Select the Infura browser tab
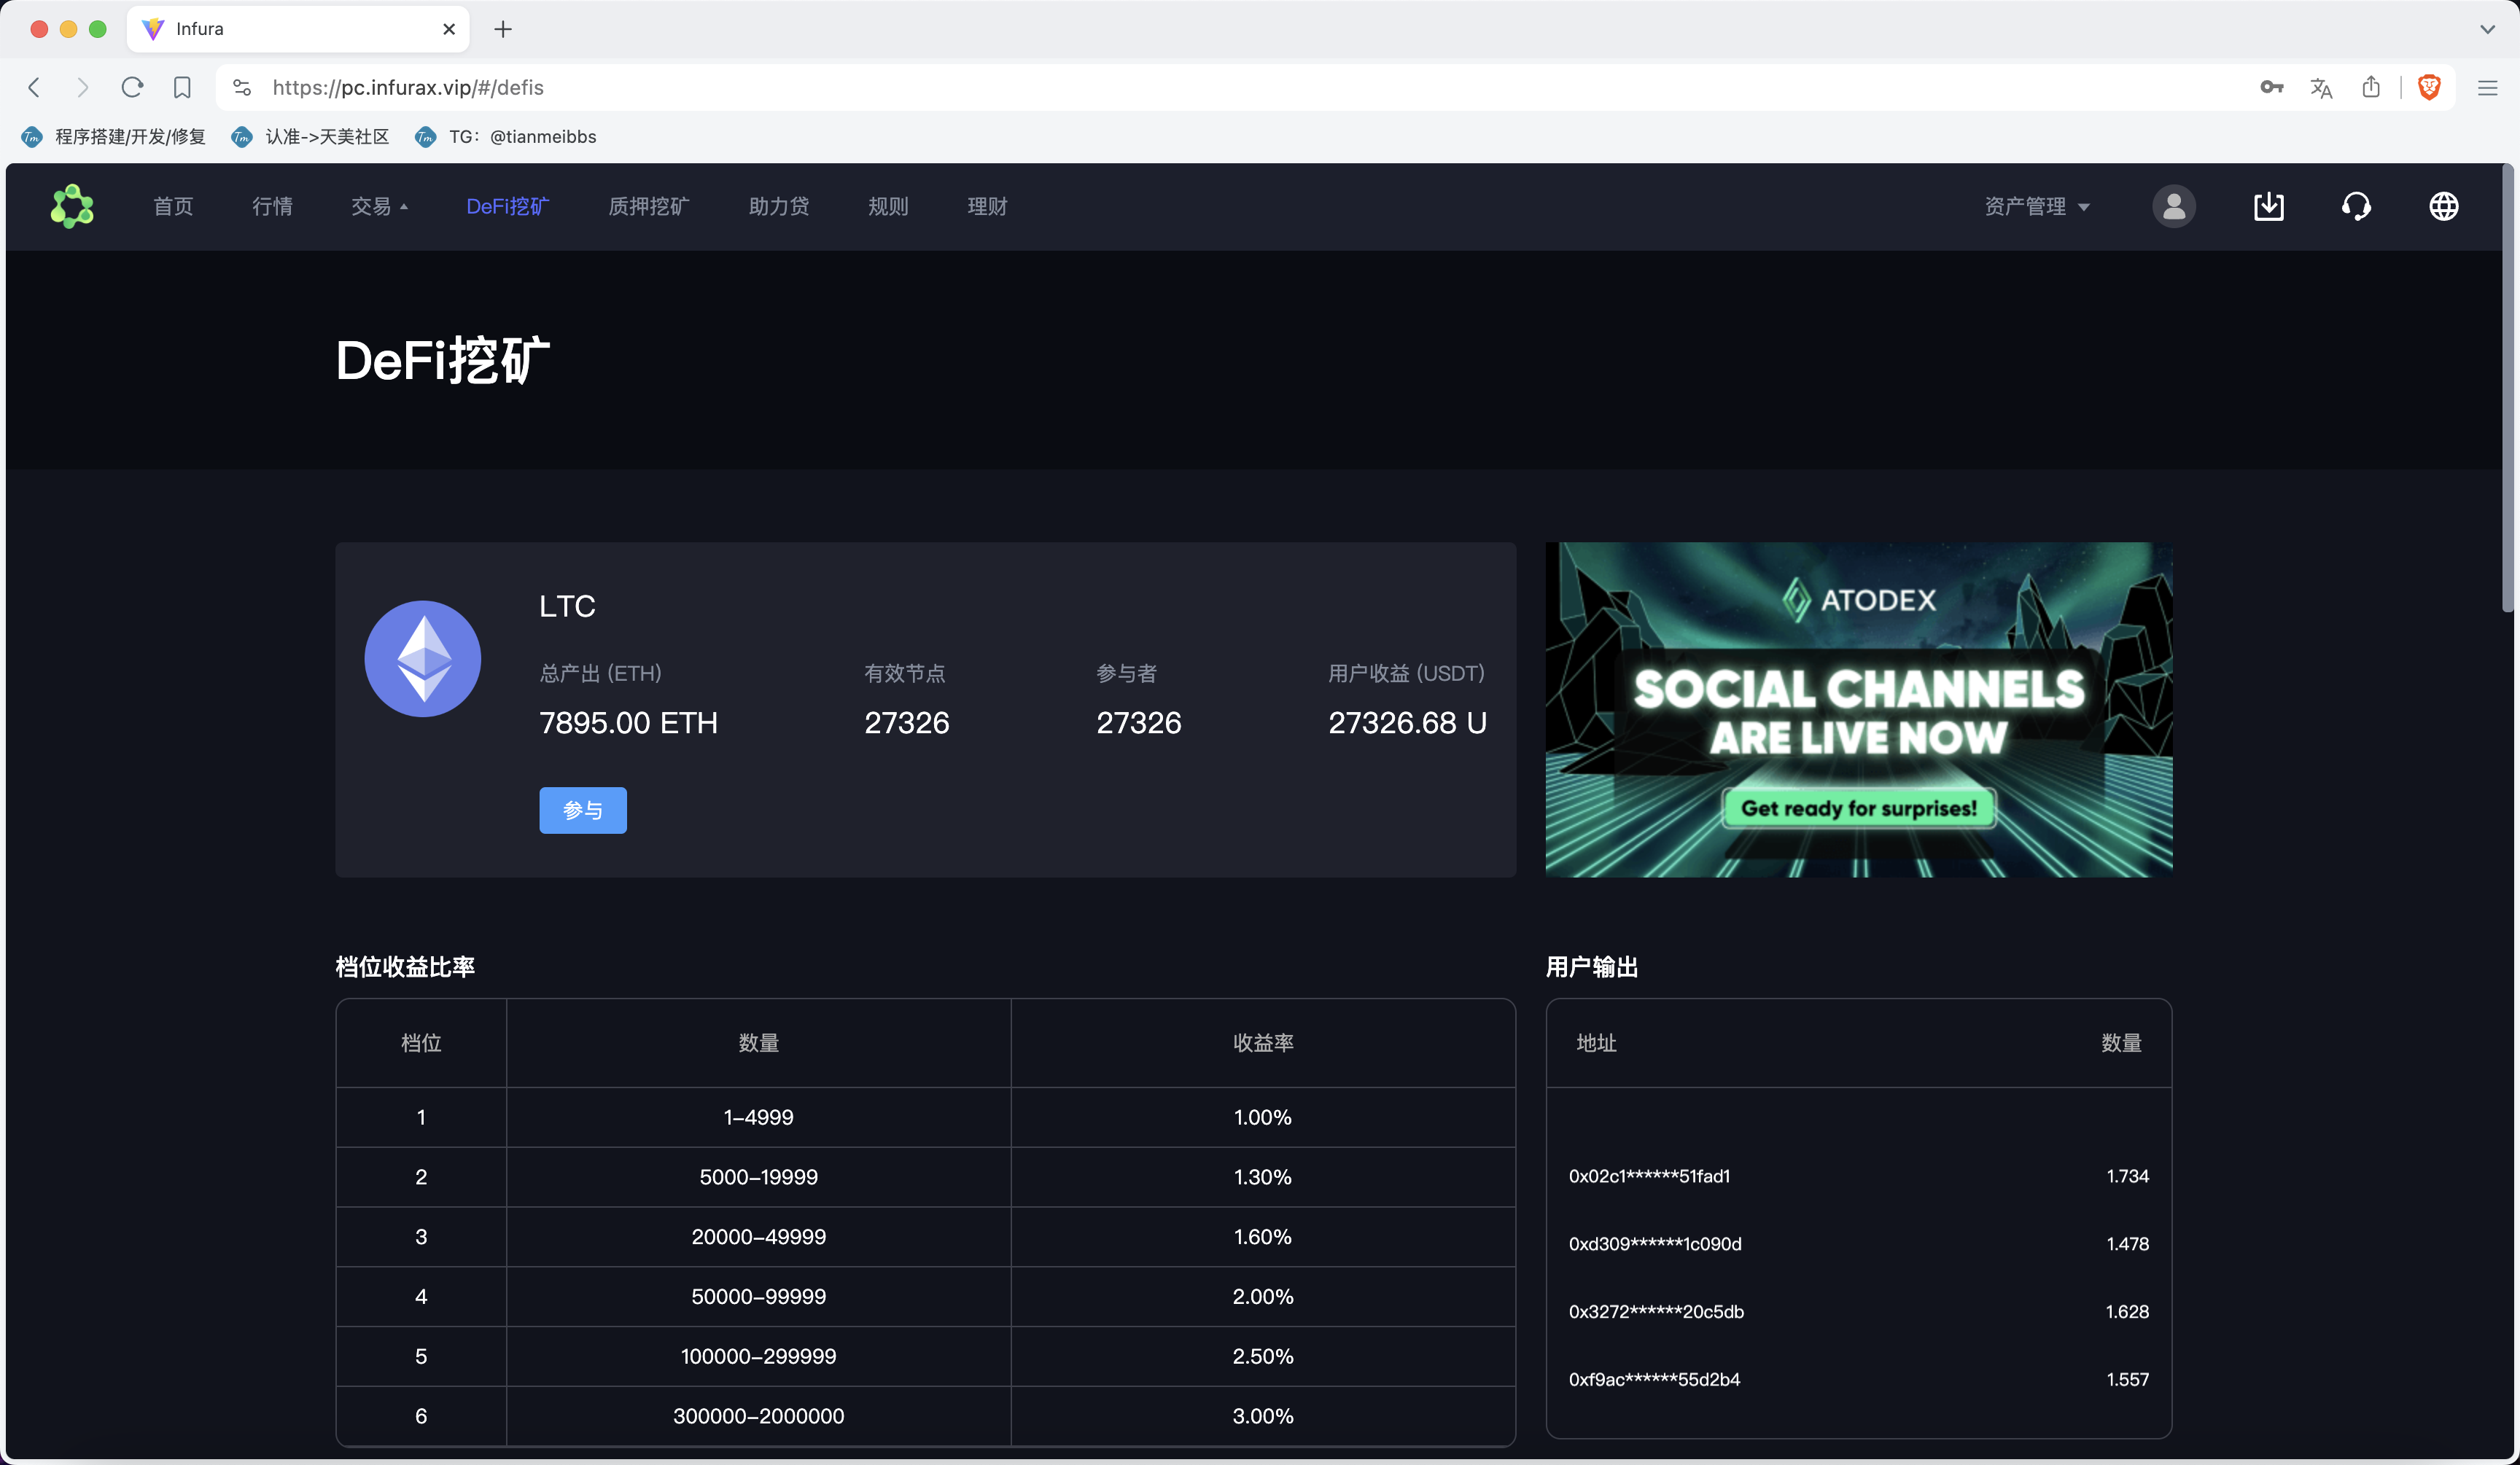The image size is (2520, 1465). click(x=298, y=29)
